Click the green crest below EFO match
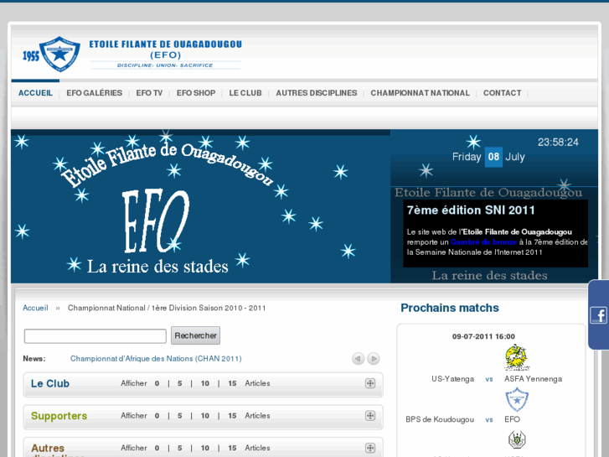Viewport: 609px width, 457px height. pyautogui.click(x=517, y=439)
